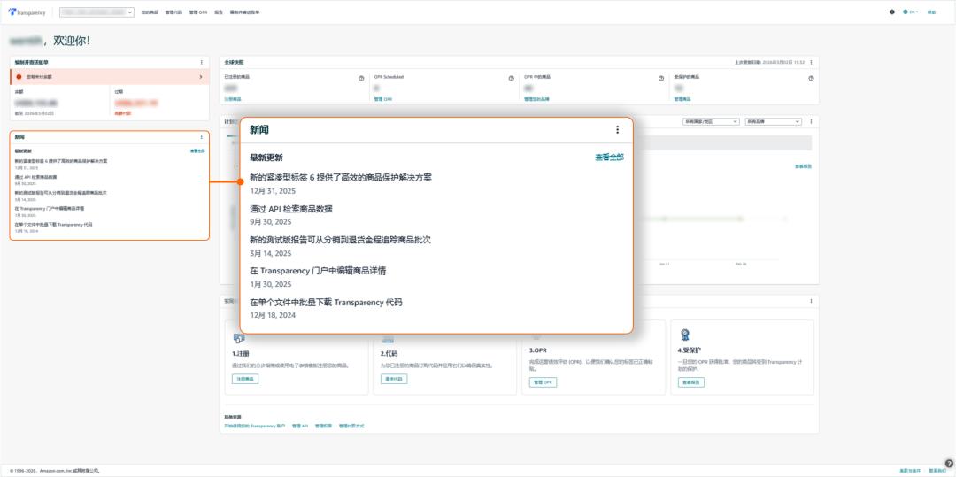
Task: Open the kebab menu on the billing card
Action: (201, 62)
